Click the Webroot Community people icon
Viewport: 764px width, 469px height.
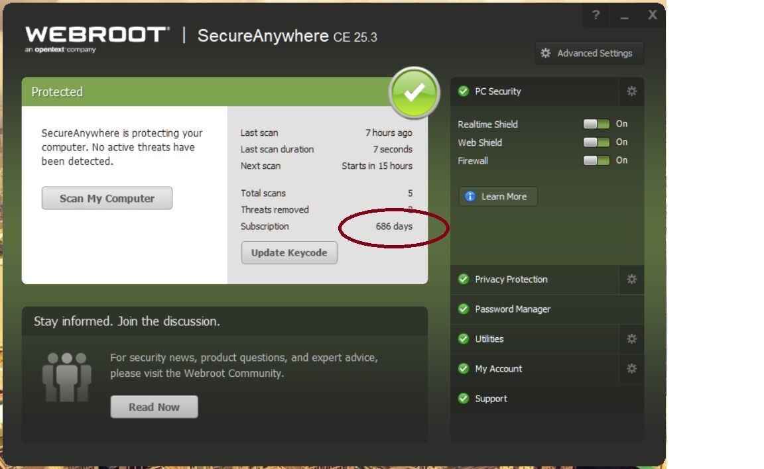[x=67, y=378]
